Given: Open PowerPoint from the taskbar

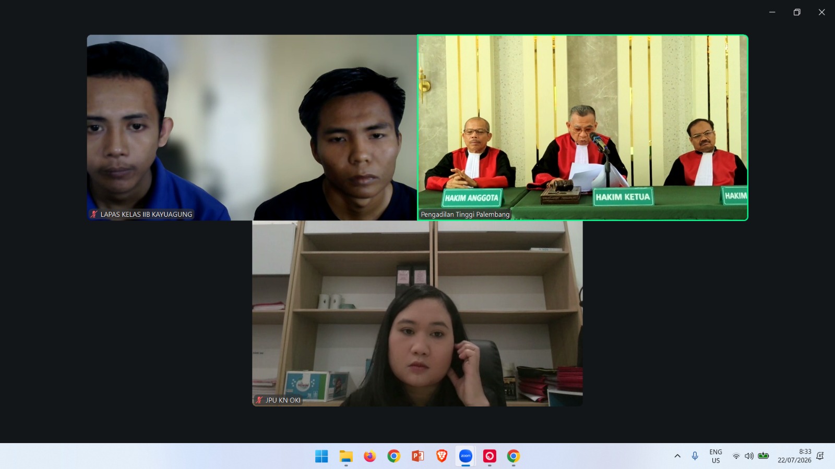Looking at the screenshot, I should (x=418, y=456).
